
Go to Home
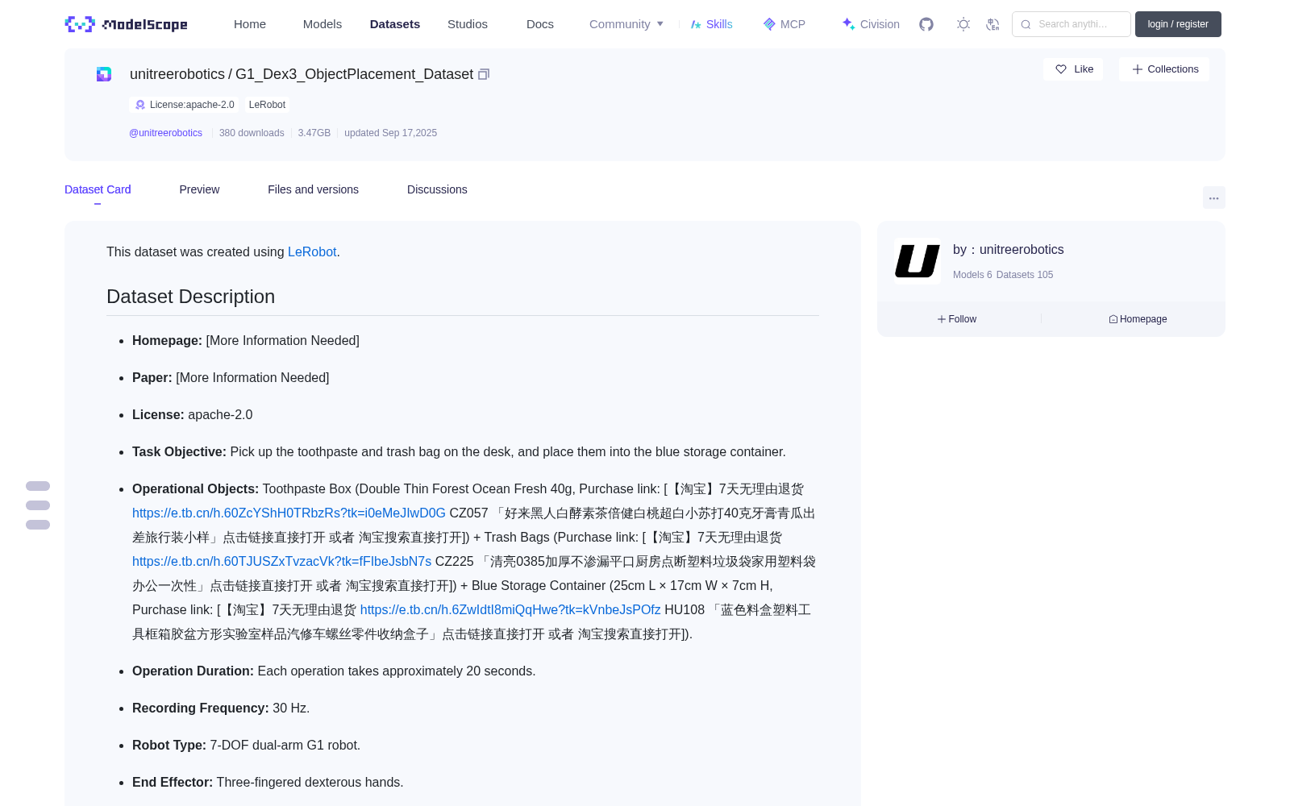[x=250, y=24]
